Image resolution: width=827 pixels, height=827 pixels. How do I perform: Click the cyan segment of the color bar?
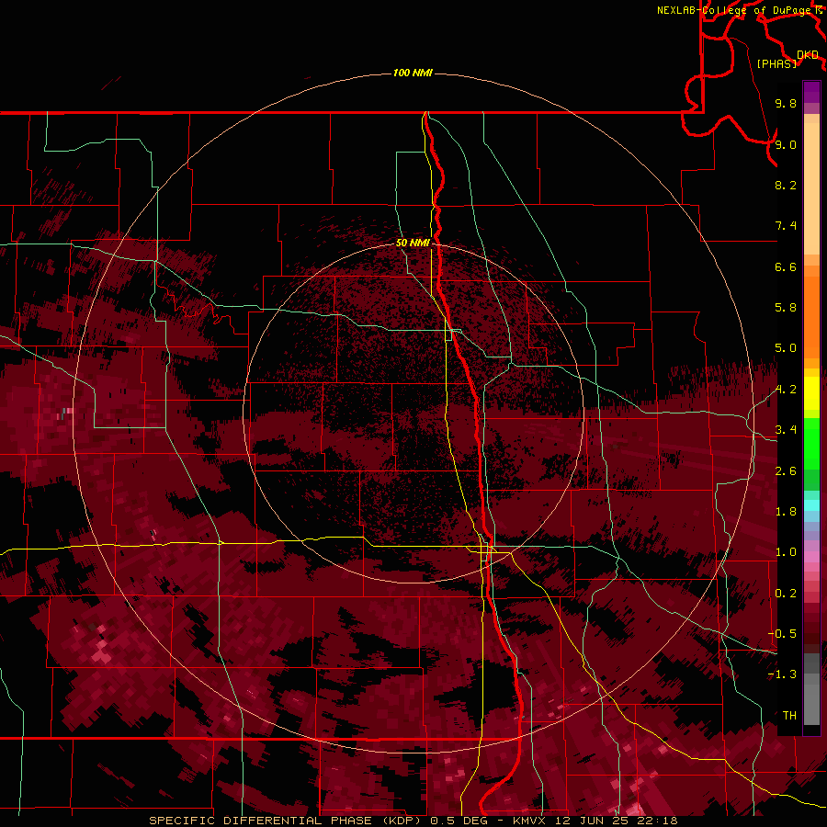811,505
